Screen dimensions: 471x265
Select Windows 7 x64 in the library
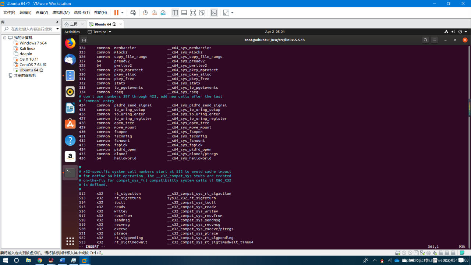coord(33,43)
